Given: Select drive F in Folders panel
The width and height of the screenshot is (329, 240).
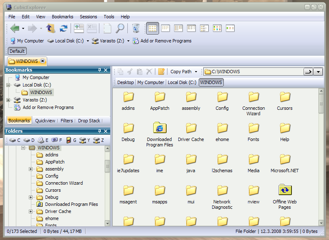Looking at the screenshot, I should (57, 140).
